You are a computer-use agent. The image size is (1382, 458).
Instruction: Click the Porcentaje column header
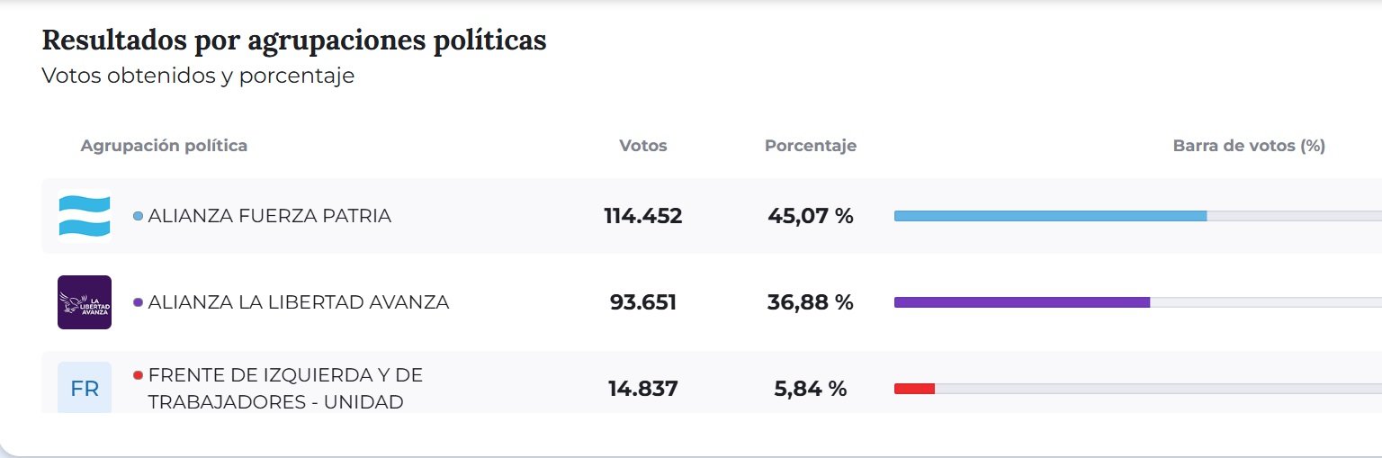click(811, 146)
